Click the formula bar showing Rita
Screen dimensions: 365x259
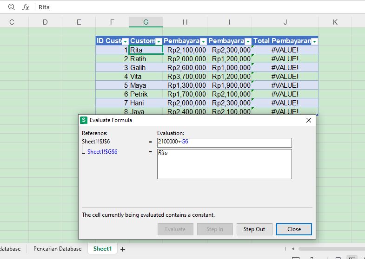point(200,7)
